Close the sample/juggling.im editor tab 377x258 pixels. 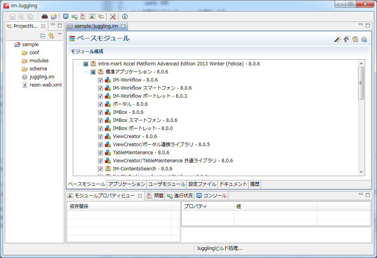[x=123, y=26]
